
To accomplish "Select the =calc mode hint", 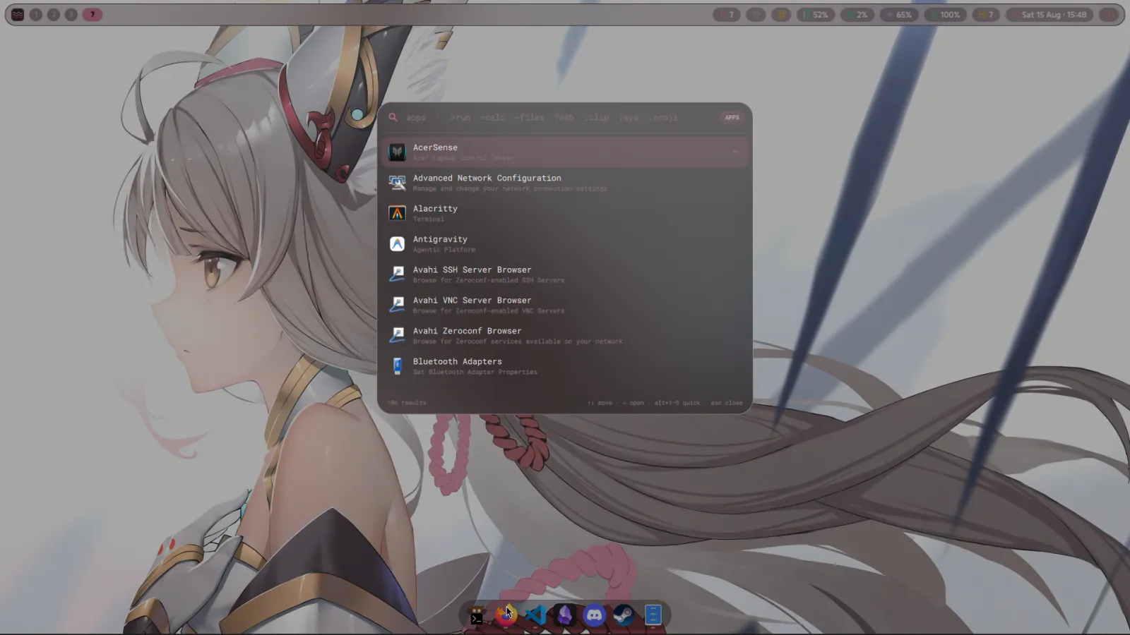I will (492, 117).
